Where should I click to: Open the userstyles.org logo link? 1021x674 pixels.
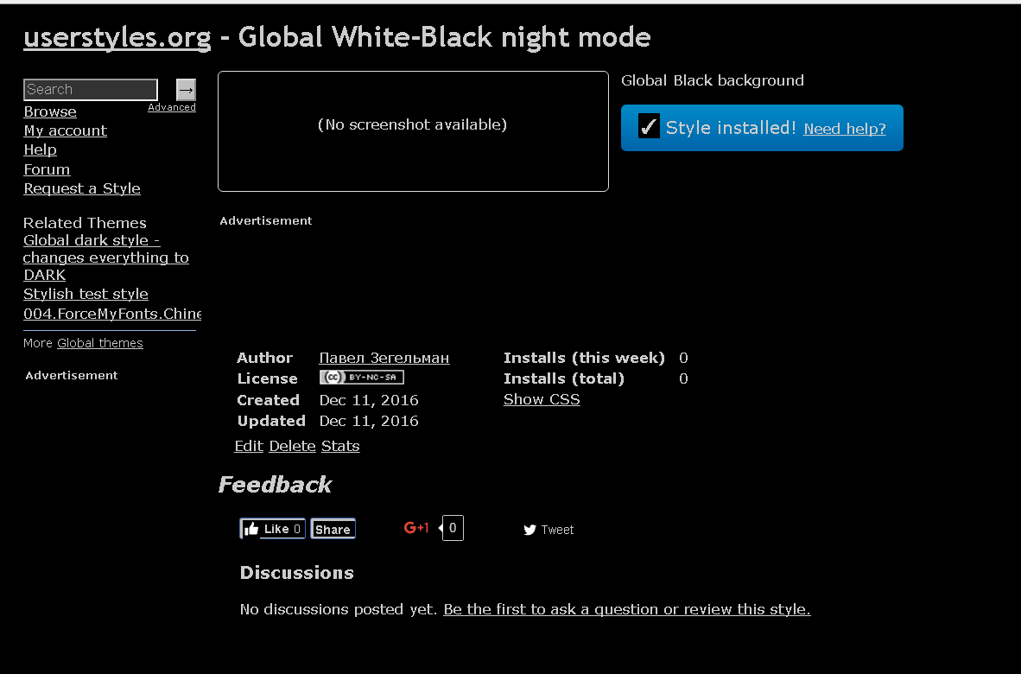pos(116,37)
